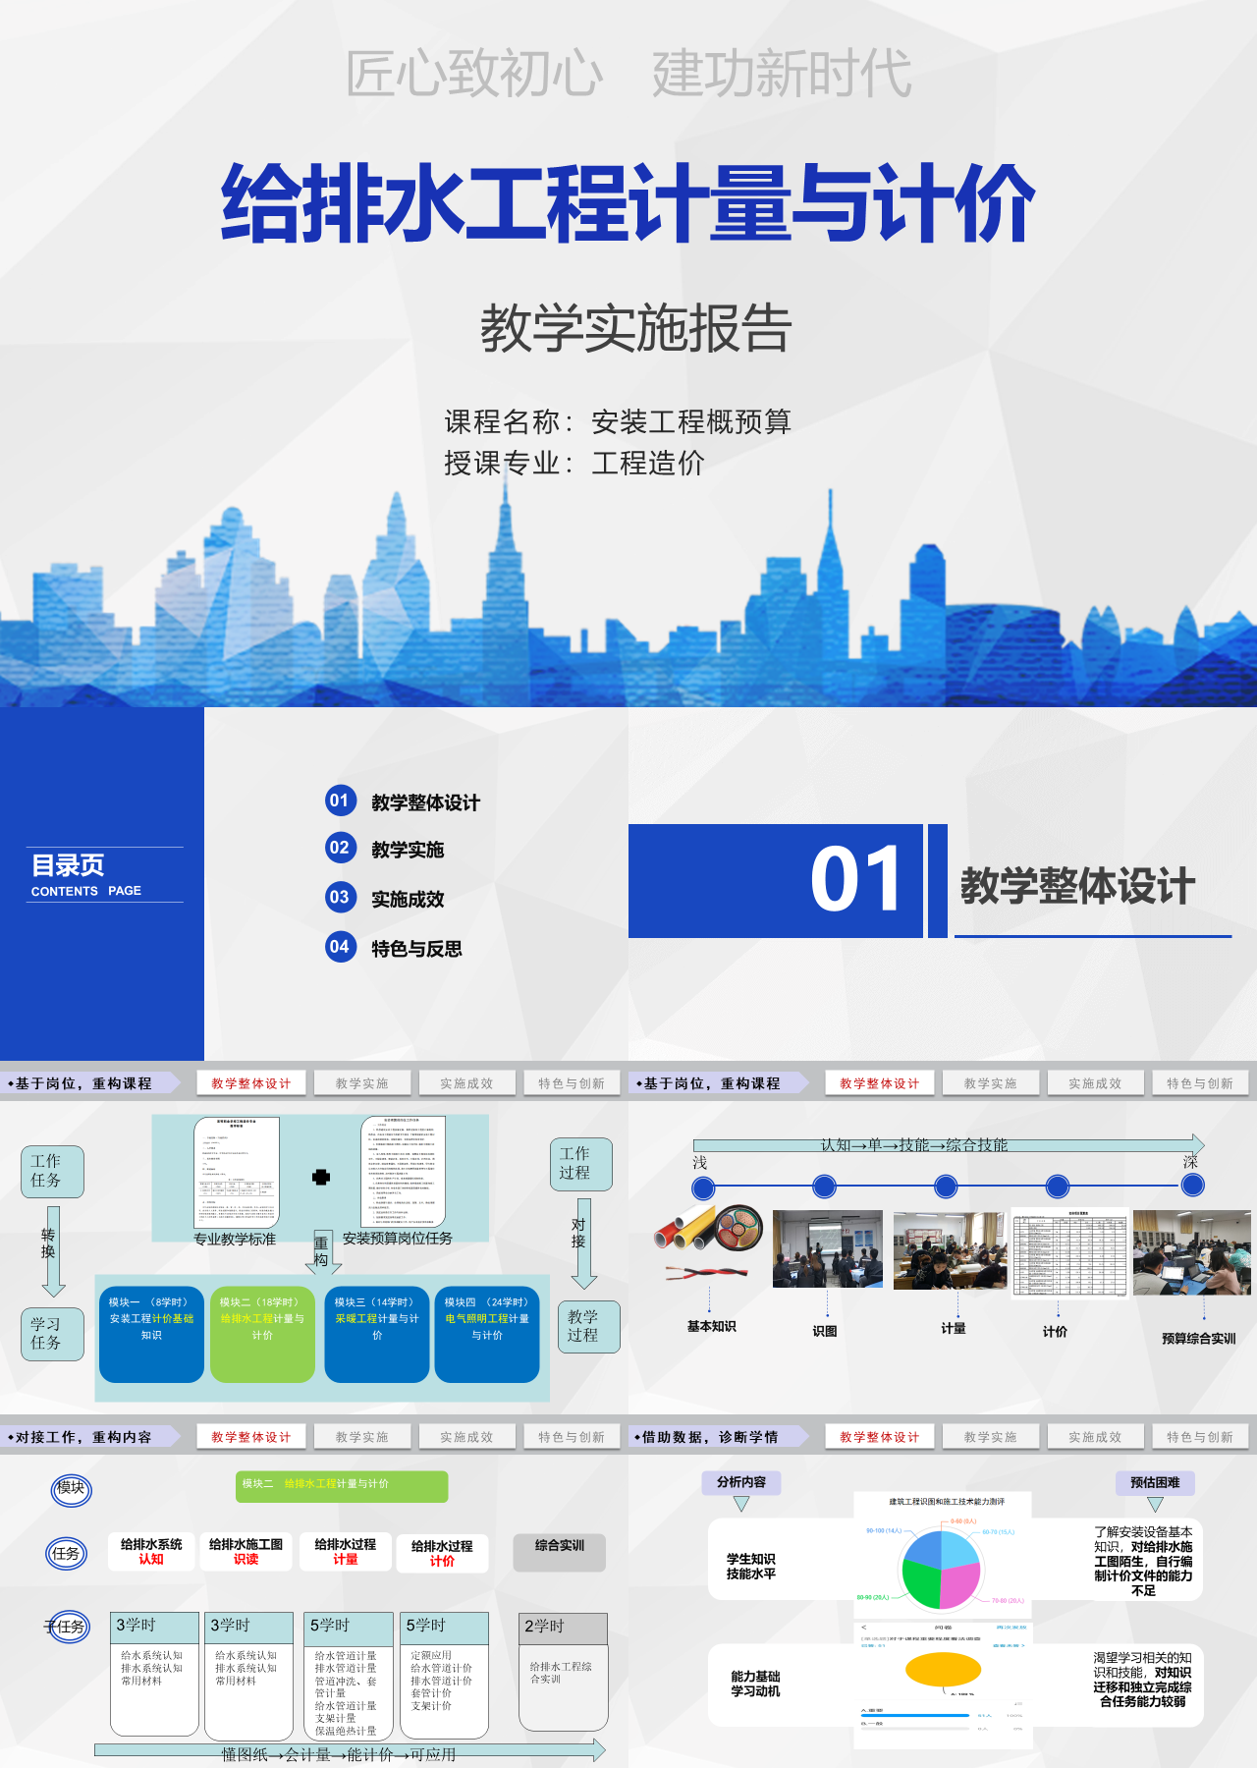Click the timeline dot above 预算综合实训 photo
Screen dimensions: 1257x1768
tap(1193, 1186)
